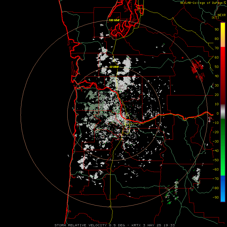Viewport: 227px width, 227px height.
Task: Click the 50 label on velocity scale
Action: (x=217, y=67)
